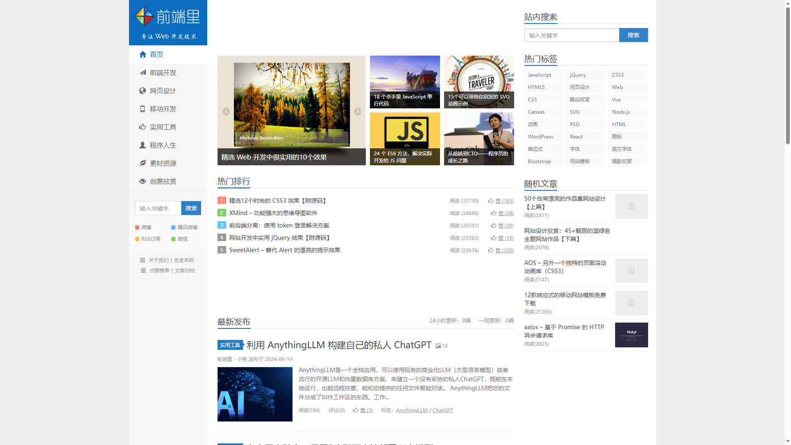This screenshot has width=791, height=445.
Task: Click the eye icon beside 创意欣赏
Action: coord(143,181)
